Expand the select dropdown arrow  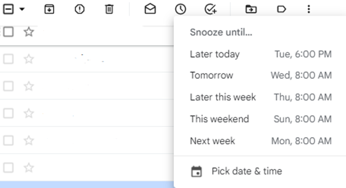[x=22, y=9]
